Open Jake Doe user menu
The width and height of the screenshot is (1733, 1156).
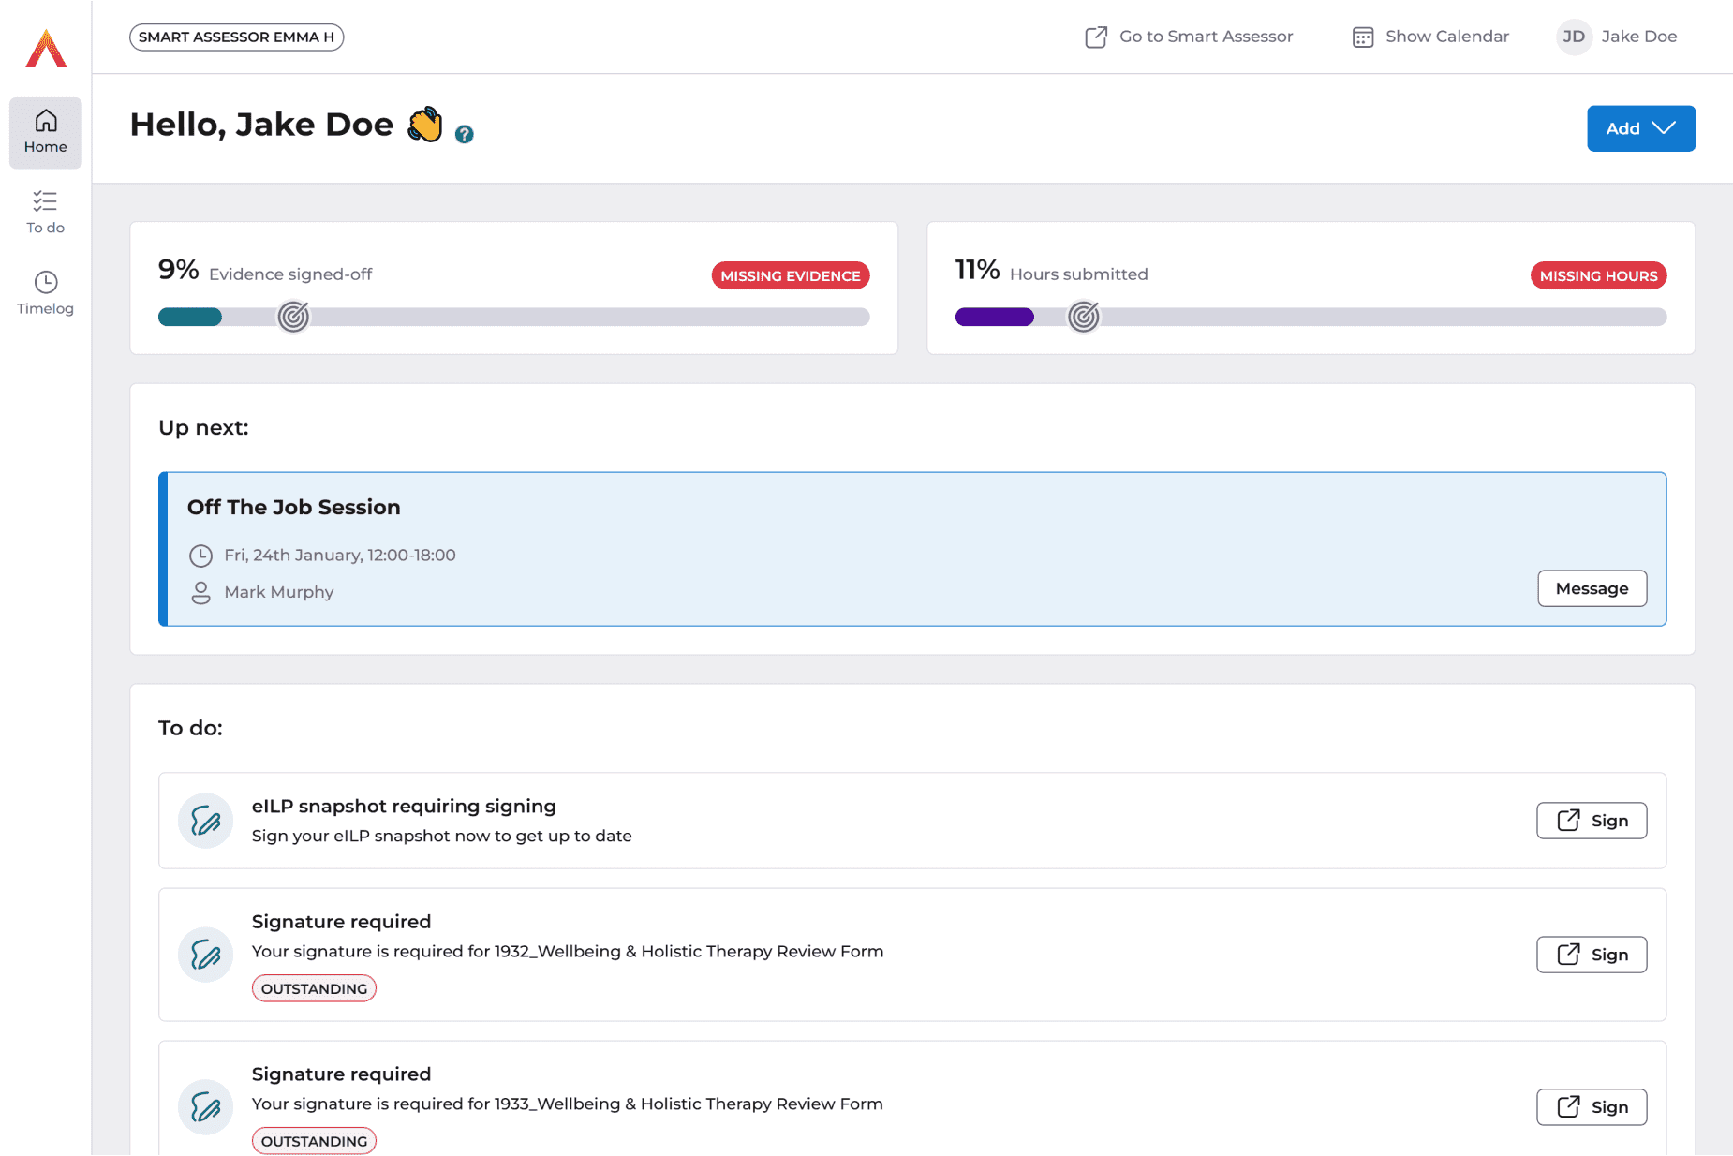click(1637, 37)
